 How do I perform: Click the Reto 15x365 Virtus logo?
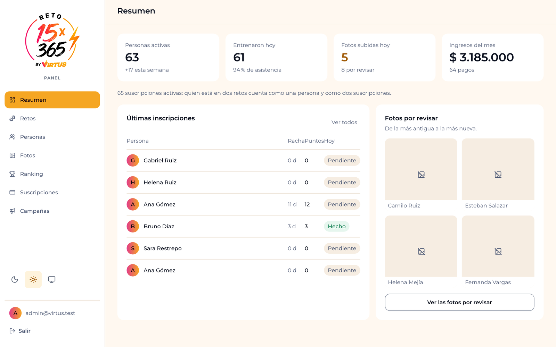coord(52,41)
